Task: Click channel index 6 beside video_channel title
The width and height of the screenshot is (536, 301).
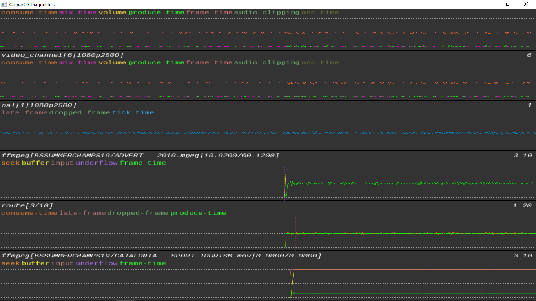Action: click(x=529, y=55)
